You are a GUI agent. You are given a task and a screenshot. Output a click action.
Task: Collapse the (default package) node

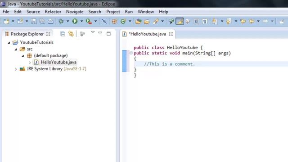[23, 56]
